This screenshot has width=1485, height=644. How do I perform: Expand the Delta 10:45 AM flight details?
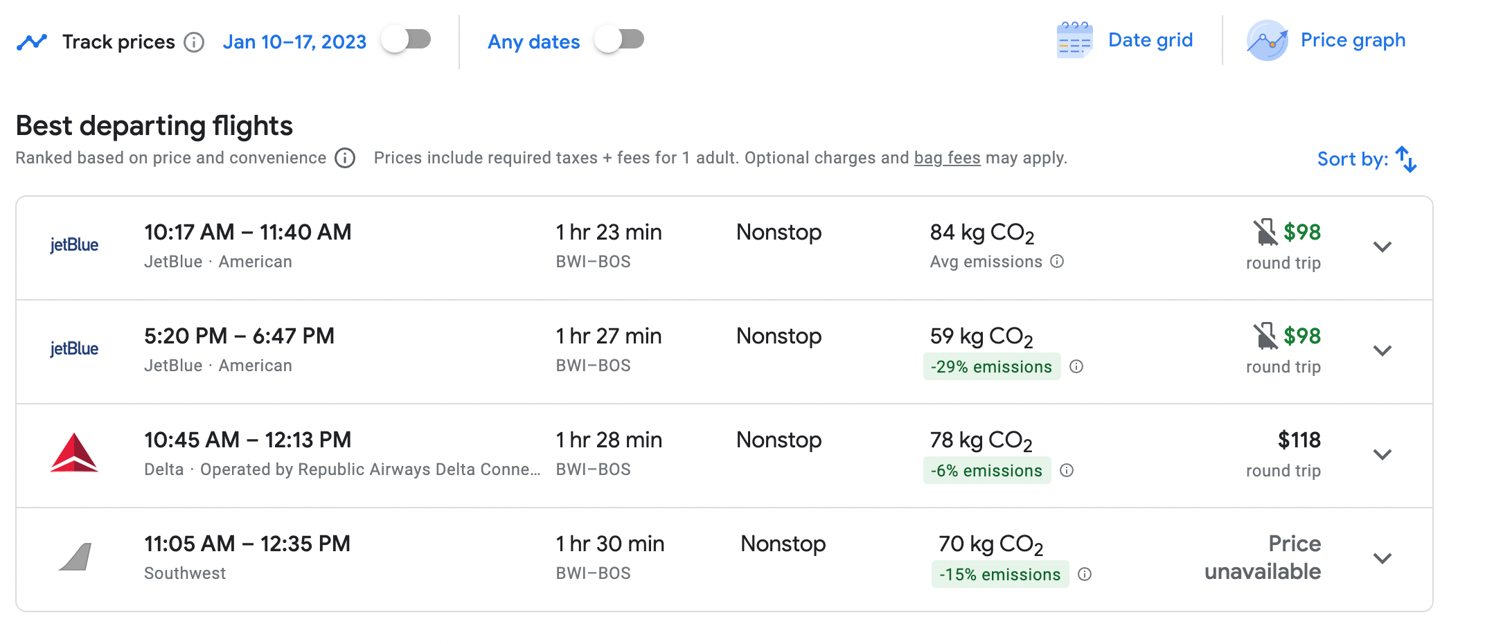point(1382,455)
